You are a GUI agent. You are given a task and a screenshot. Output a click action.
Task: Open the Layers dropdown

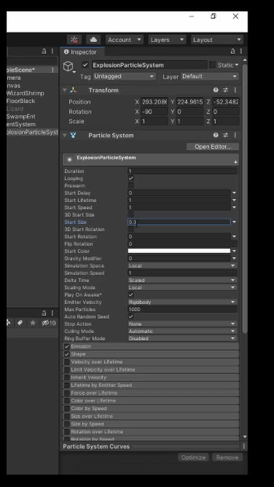[167, 40]
